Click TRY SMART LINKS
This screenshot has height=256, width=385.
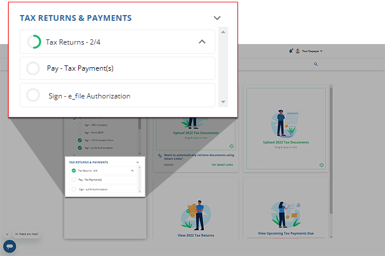click(x=222, y=165)
